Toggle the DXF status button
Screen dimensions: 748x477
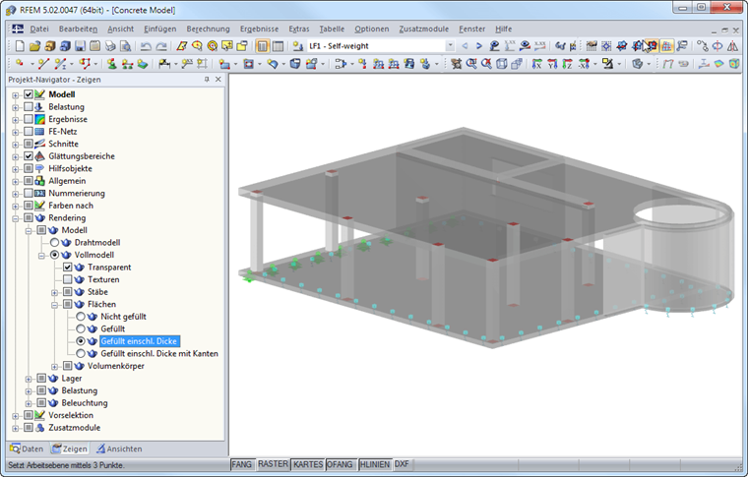[x=402, y=464]
